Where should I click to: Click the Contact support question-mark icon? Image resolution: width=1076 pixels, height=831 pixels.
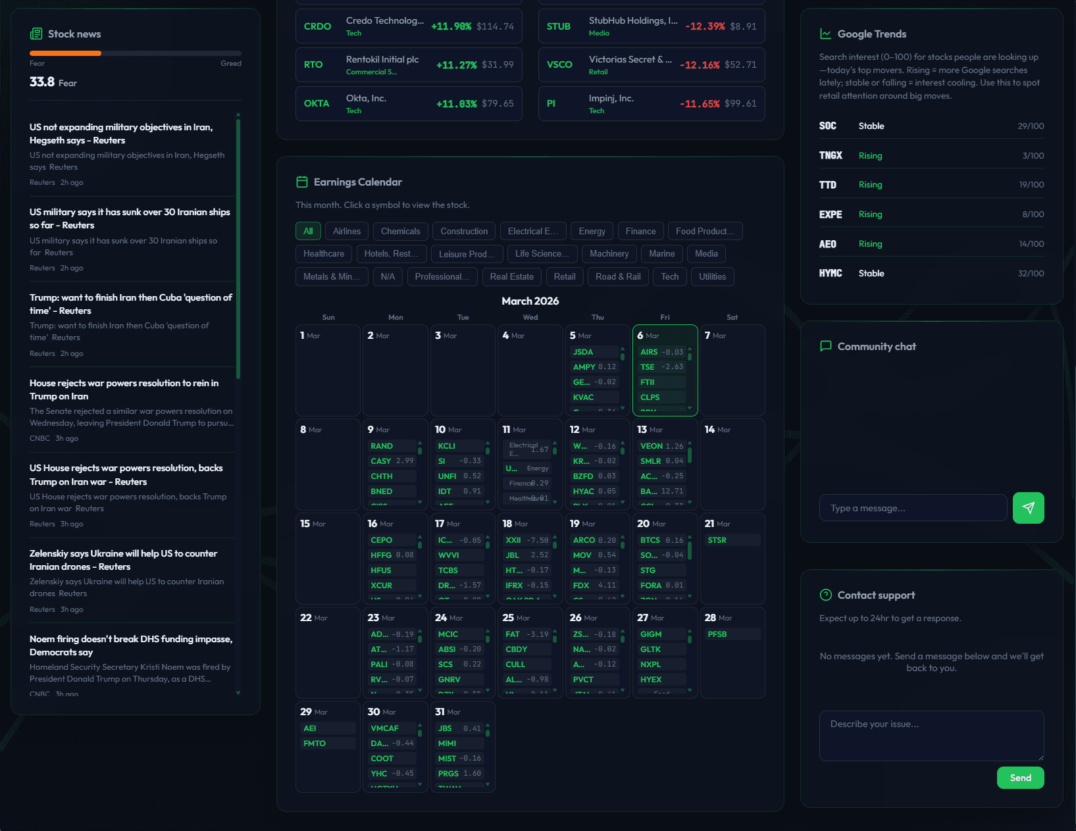coord(825,594)
